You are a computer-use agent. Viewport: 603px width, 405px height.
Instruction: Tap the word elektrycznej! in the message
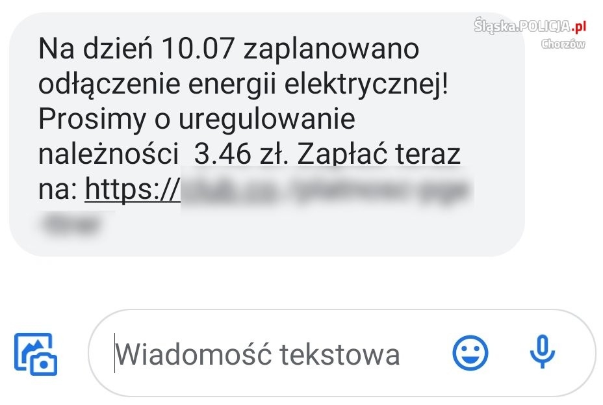[x=366, y=85]
